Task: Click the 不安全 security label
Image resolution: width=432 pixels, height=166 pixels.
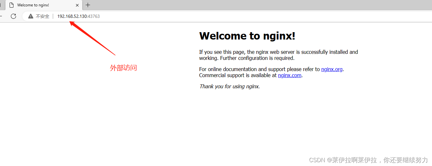Action: click(43, 16)
